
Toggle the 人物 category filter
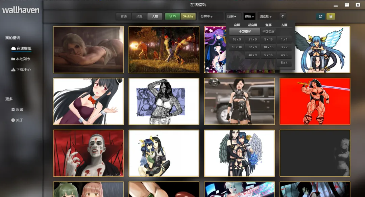coord(155,16)
